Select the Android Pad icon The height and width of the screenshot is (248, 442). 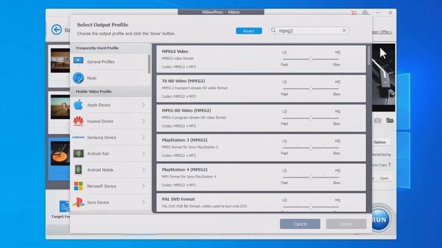78,154
